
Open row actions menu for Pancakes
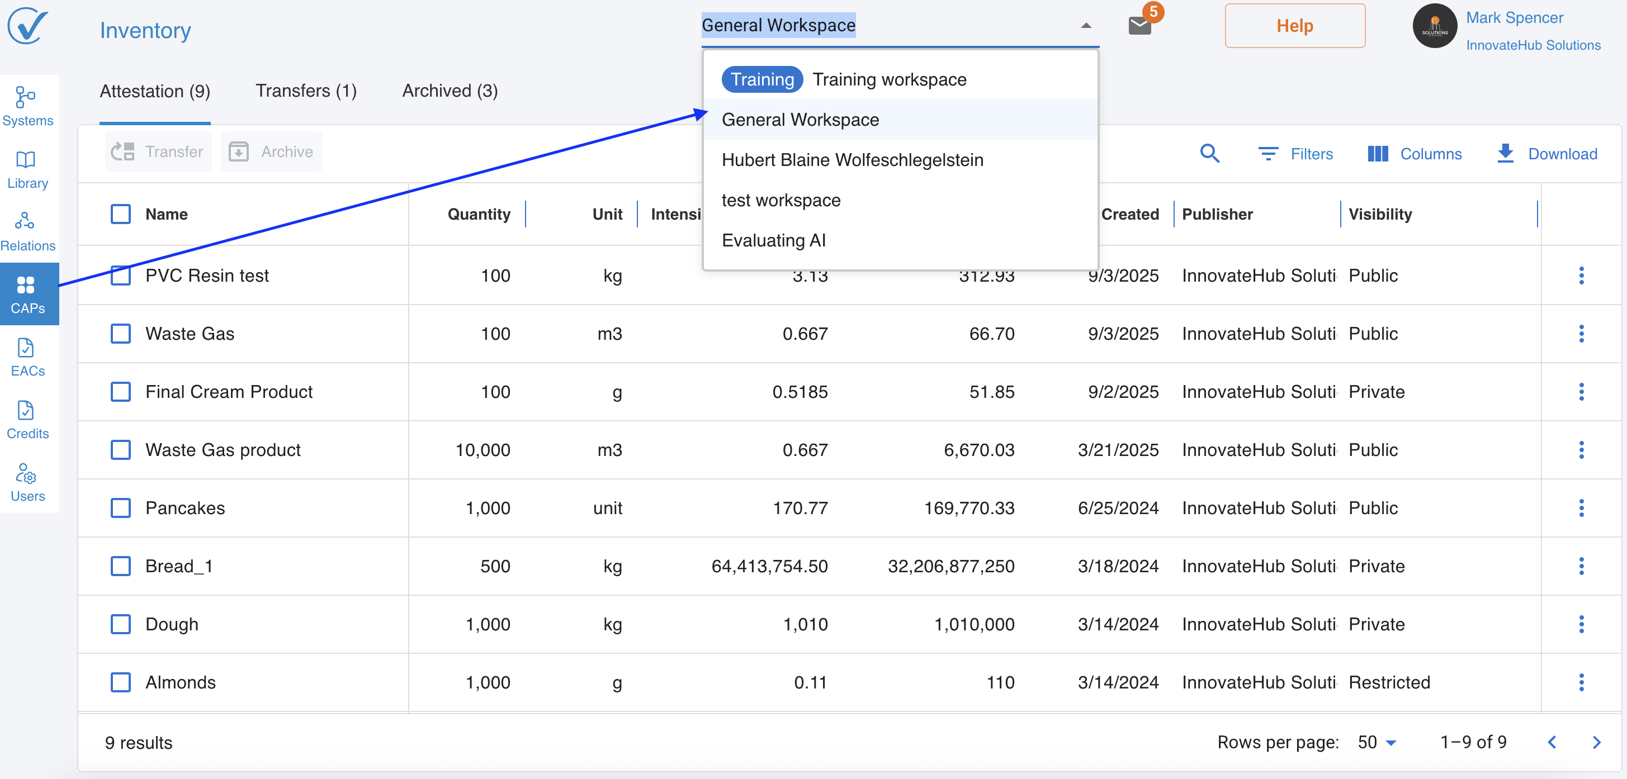point(1581,508)
